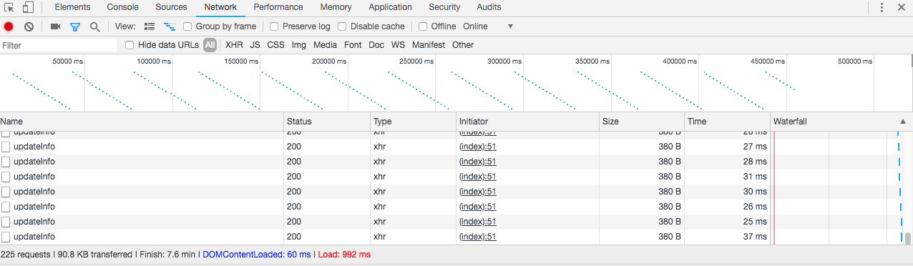Switch to the Application tab
Image resolution: width=913 pixels, height=266 pixels.
(x=391, y=7)
